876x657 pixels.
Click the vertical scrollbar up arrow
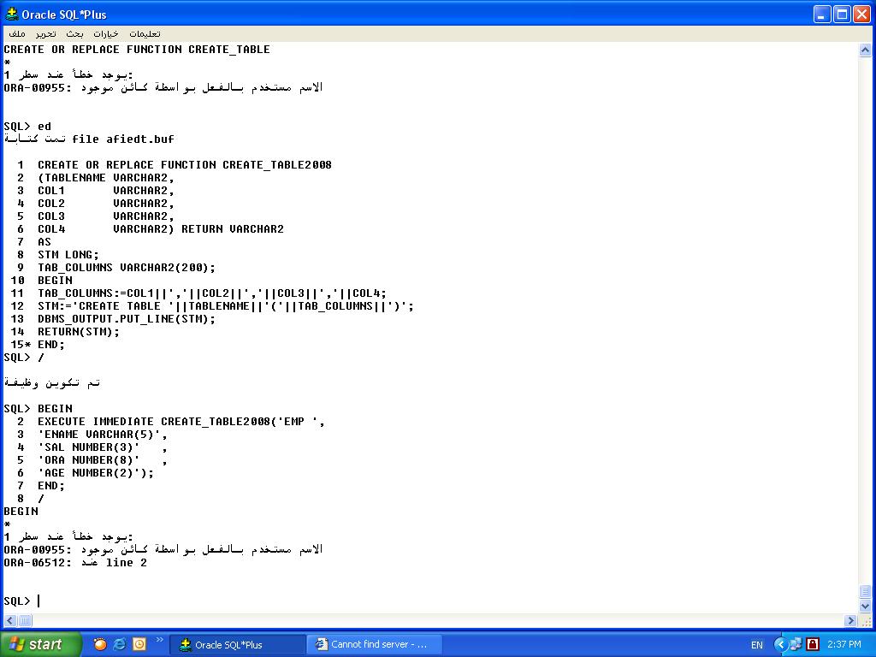pyautogui.click(x=865, y=50)
